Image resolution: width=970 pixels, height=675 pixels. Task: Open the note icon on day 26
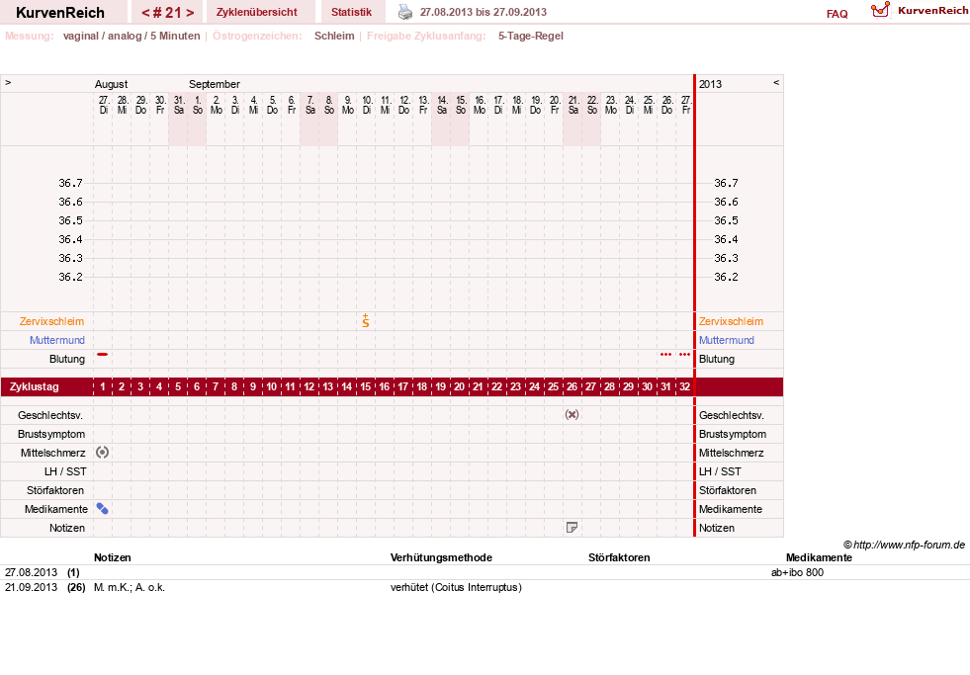(572, 528)
